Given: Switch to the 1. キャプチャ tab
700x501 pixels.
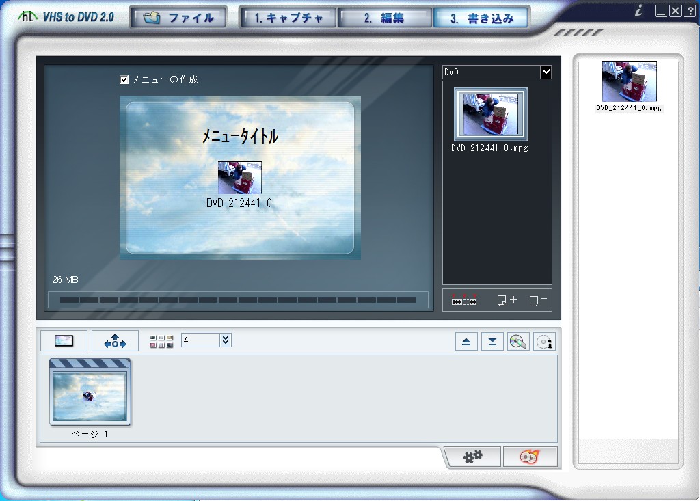Looking at the screenshot, I should pos(288,18).
